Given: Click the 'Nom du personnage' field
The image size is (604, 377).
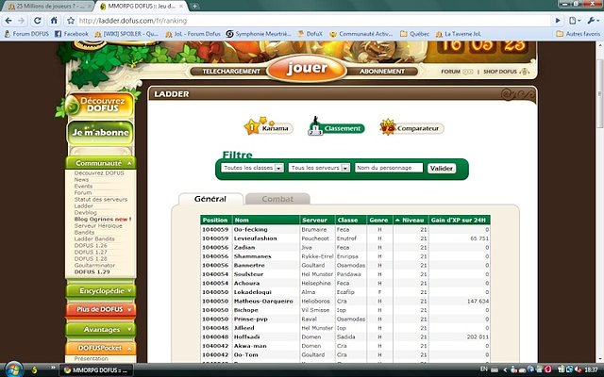Looking at the screenshot, I should pyautogui.click(x=388, y=168).
